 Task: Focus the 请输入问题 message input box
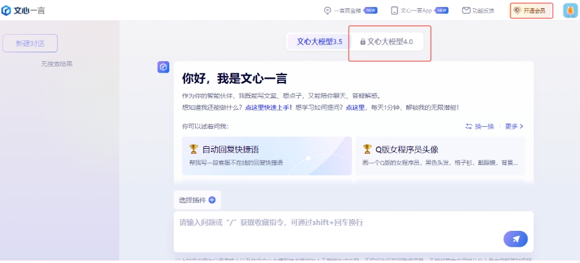pyautogui.click(x=353, y=231)
